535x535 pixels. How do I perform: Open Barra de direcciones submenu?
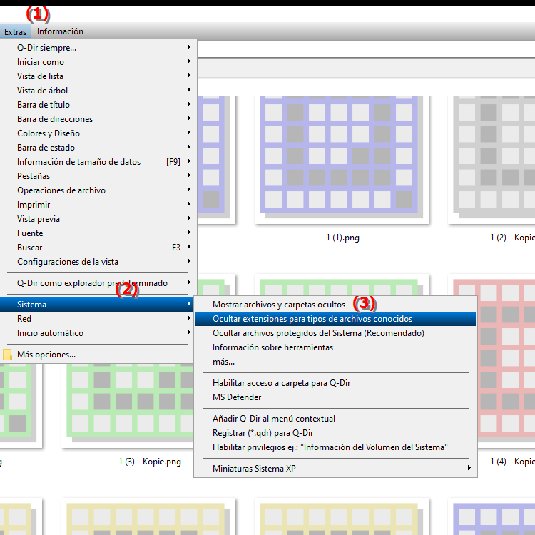[x=98, y=119]
